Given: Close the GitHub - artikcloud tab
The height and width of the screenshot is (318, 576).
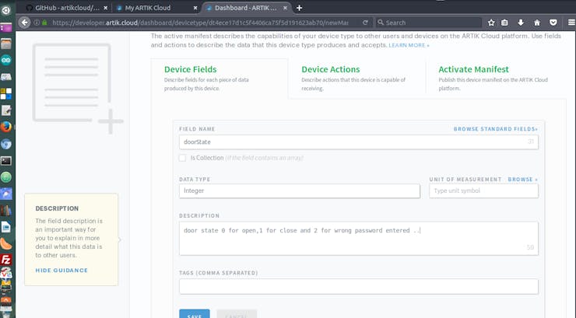Looking at the screenshot, I should (105, 8).
